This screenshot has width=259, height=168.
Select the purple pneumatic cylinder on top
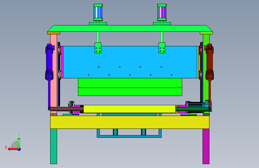(162, 12)
